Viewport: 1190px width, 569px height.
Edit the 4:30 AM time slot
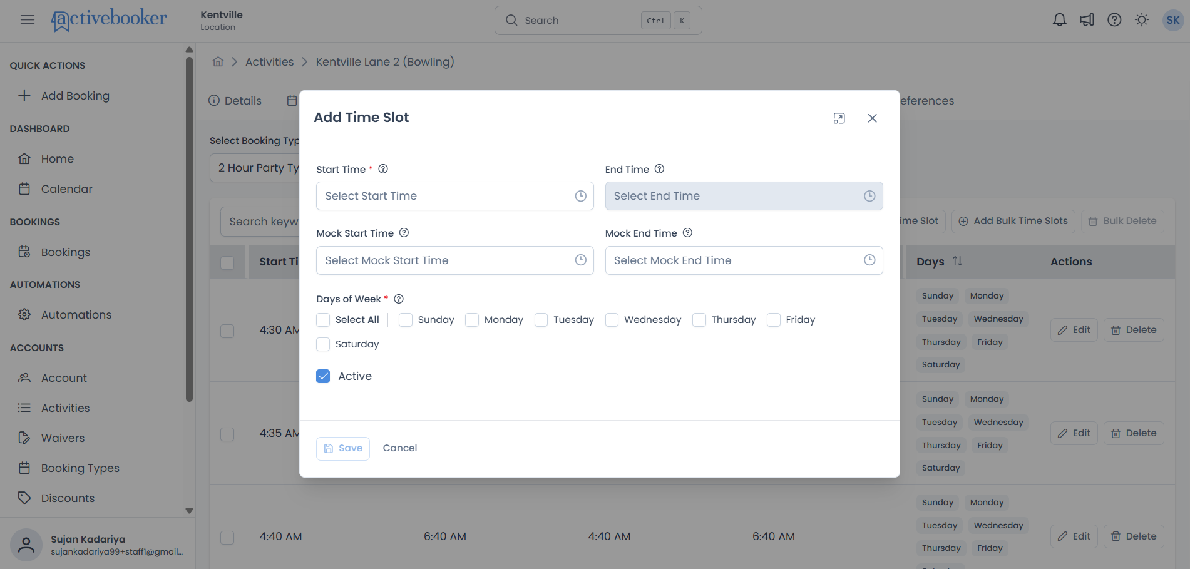(x=1074, y=330)
